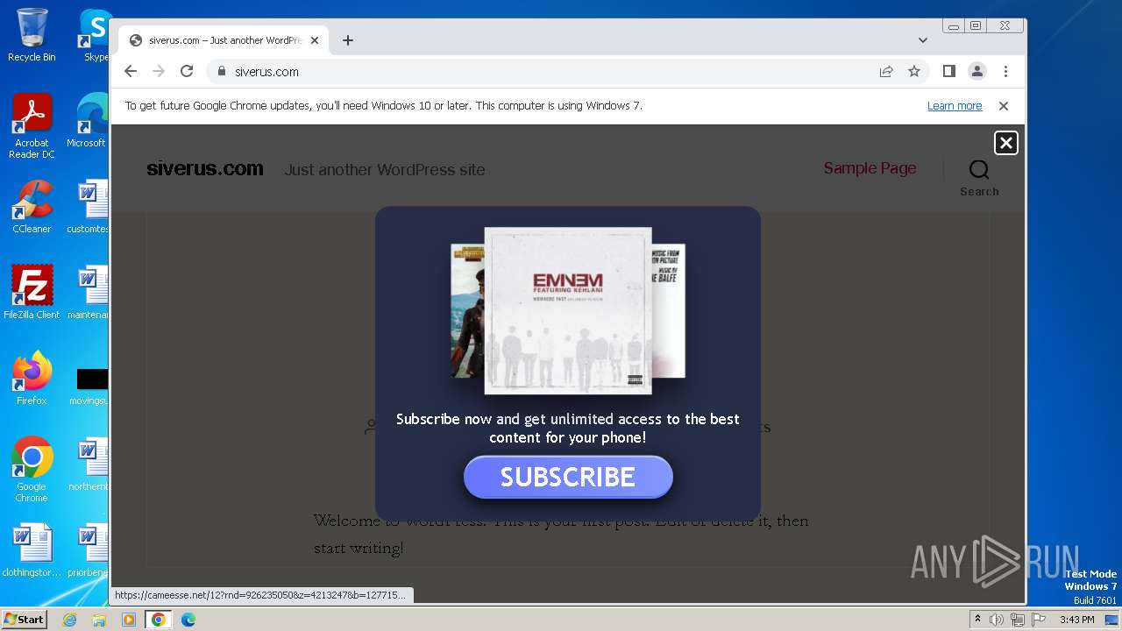The image size is (1122, 631).
Task: Dismiss the Chrome update notification bar
Action: coord(1004,105)
